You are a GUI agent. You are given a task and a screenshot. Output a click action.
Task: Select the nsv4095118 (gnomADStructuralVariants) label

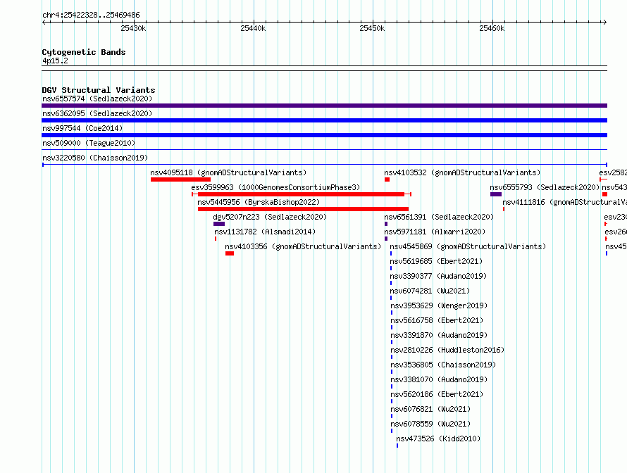pos(228,172)
